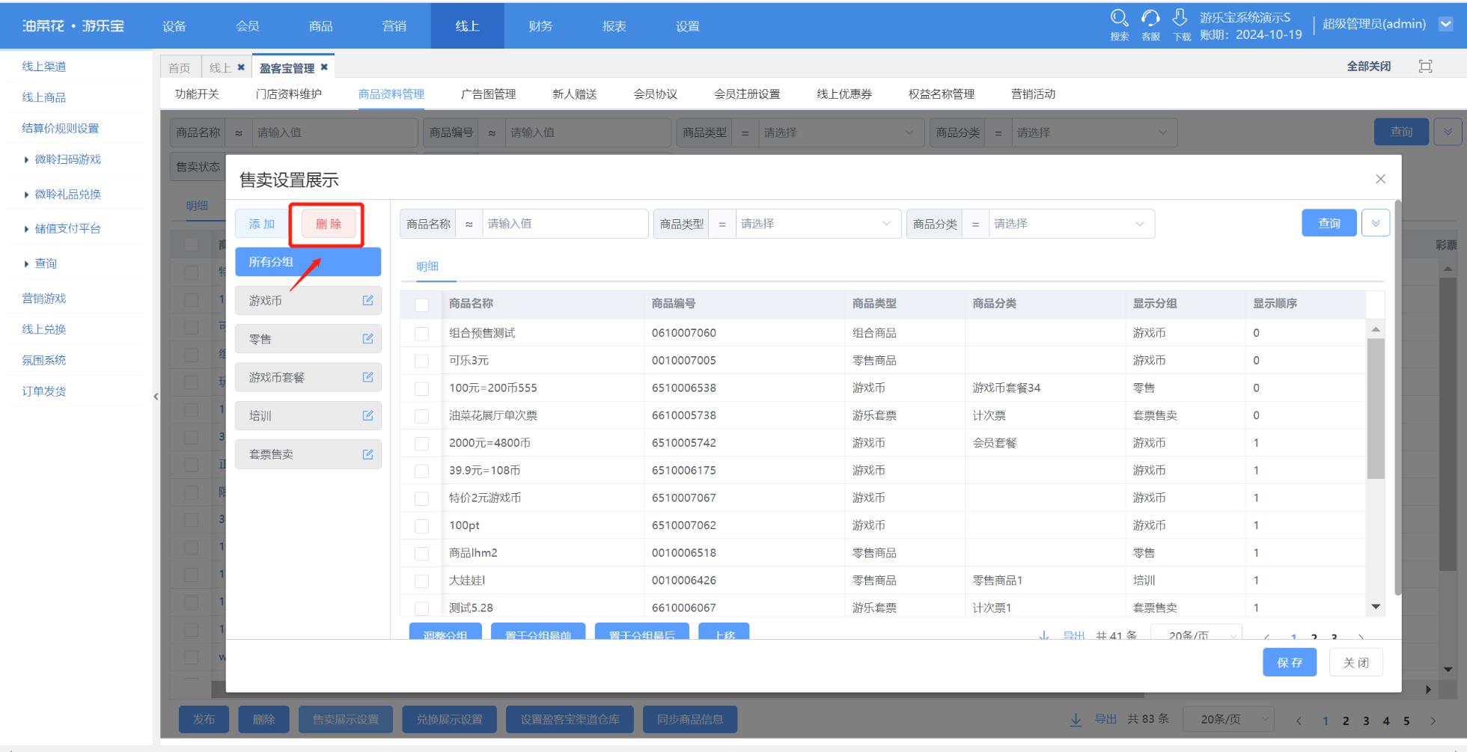The image size is (1467, 752).
Task: Open the search icon in top header
Action: coord(1119,18)
